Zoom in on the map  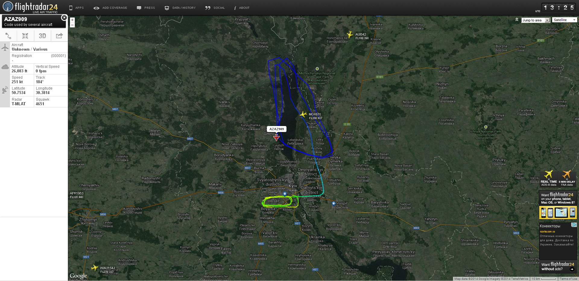(72, 20)
